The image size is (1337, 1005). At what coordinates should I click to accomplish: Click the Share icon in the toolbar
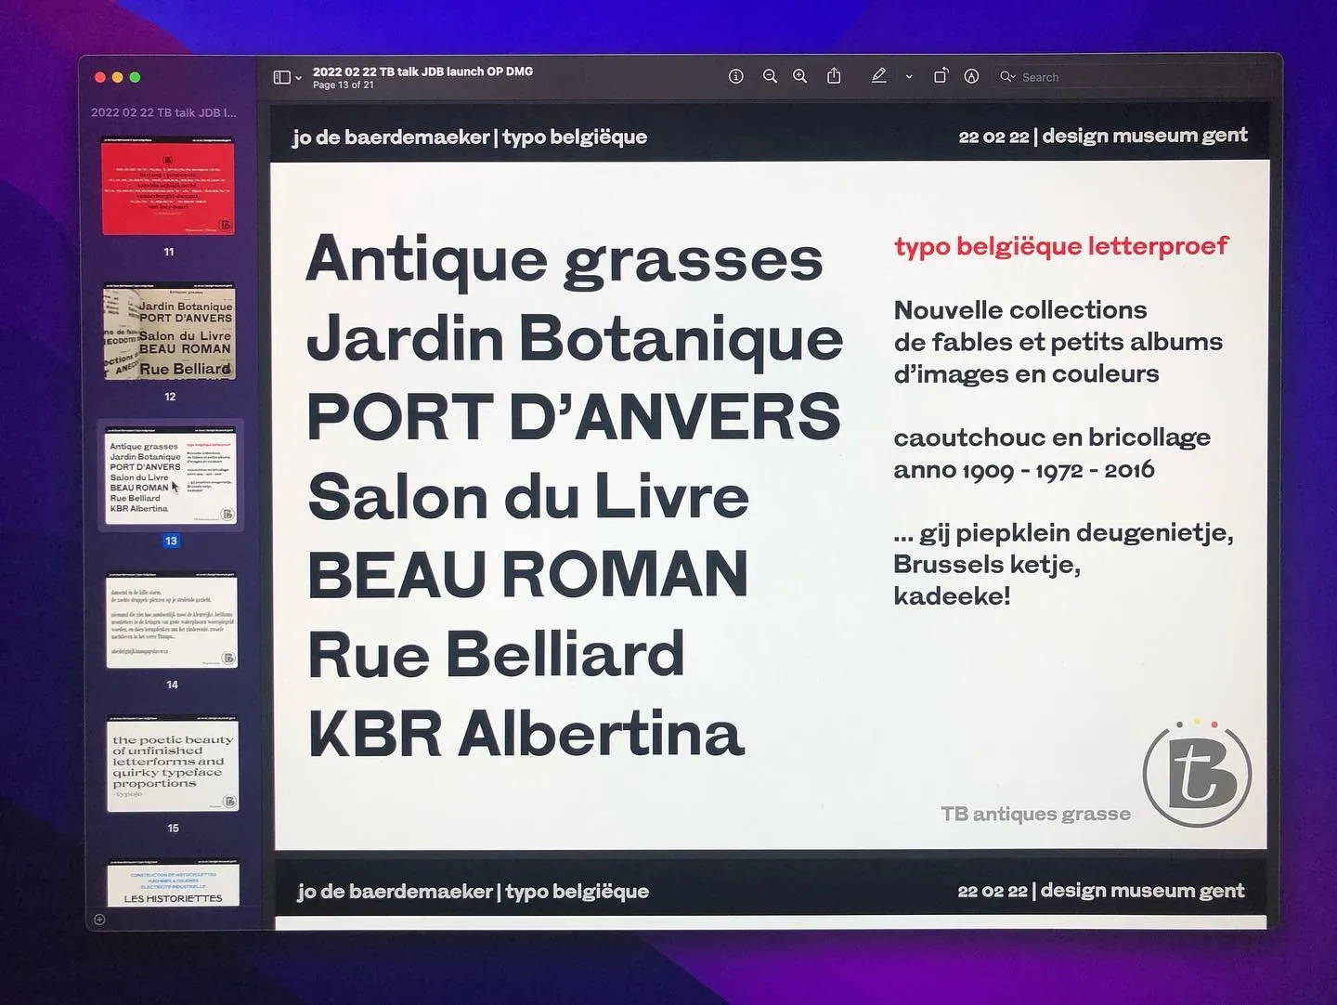click(834, 76)
